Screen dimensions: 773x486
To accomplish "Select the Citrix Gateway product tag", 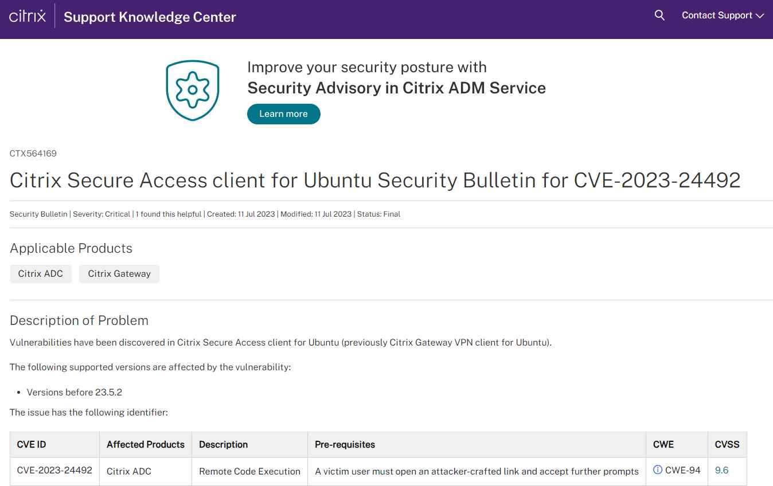I will (119, 273).
